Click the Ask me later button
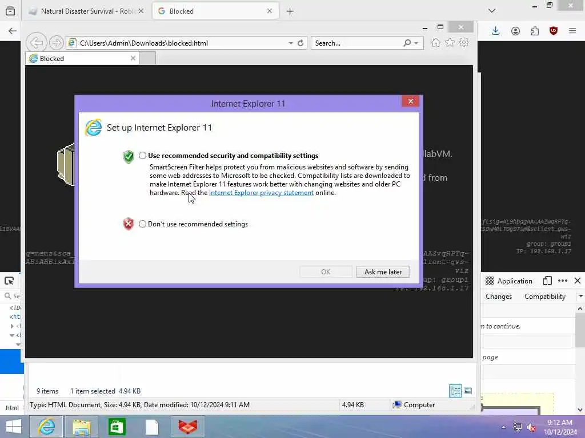Viewport: 585px width, 438px height. point(383,272)
